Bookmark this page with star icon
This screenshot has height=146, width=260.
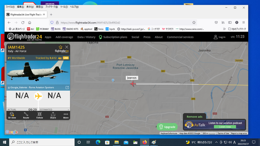194,22
